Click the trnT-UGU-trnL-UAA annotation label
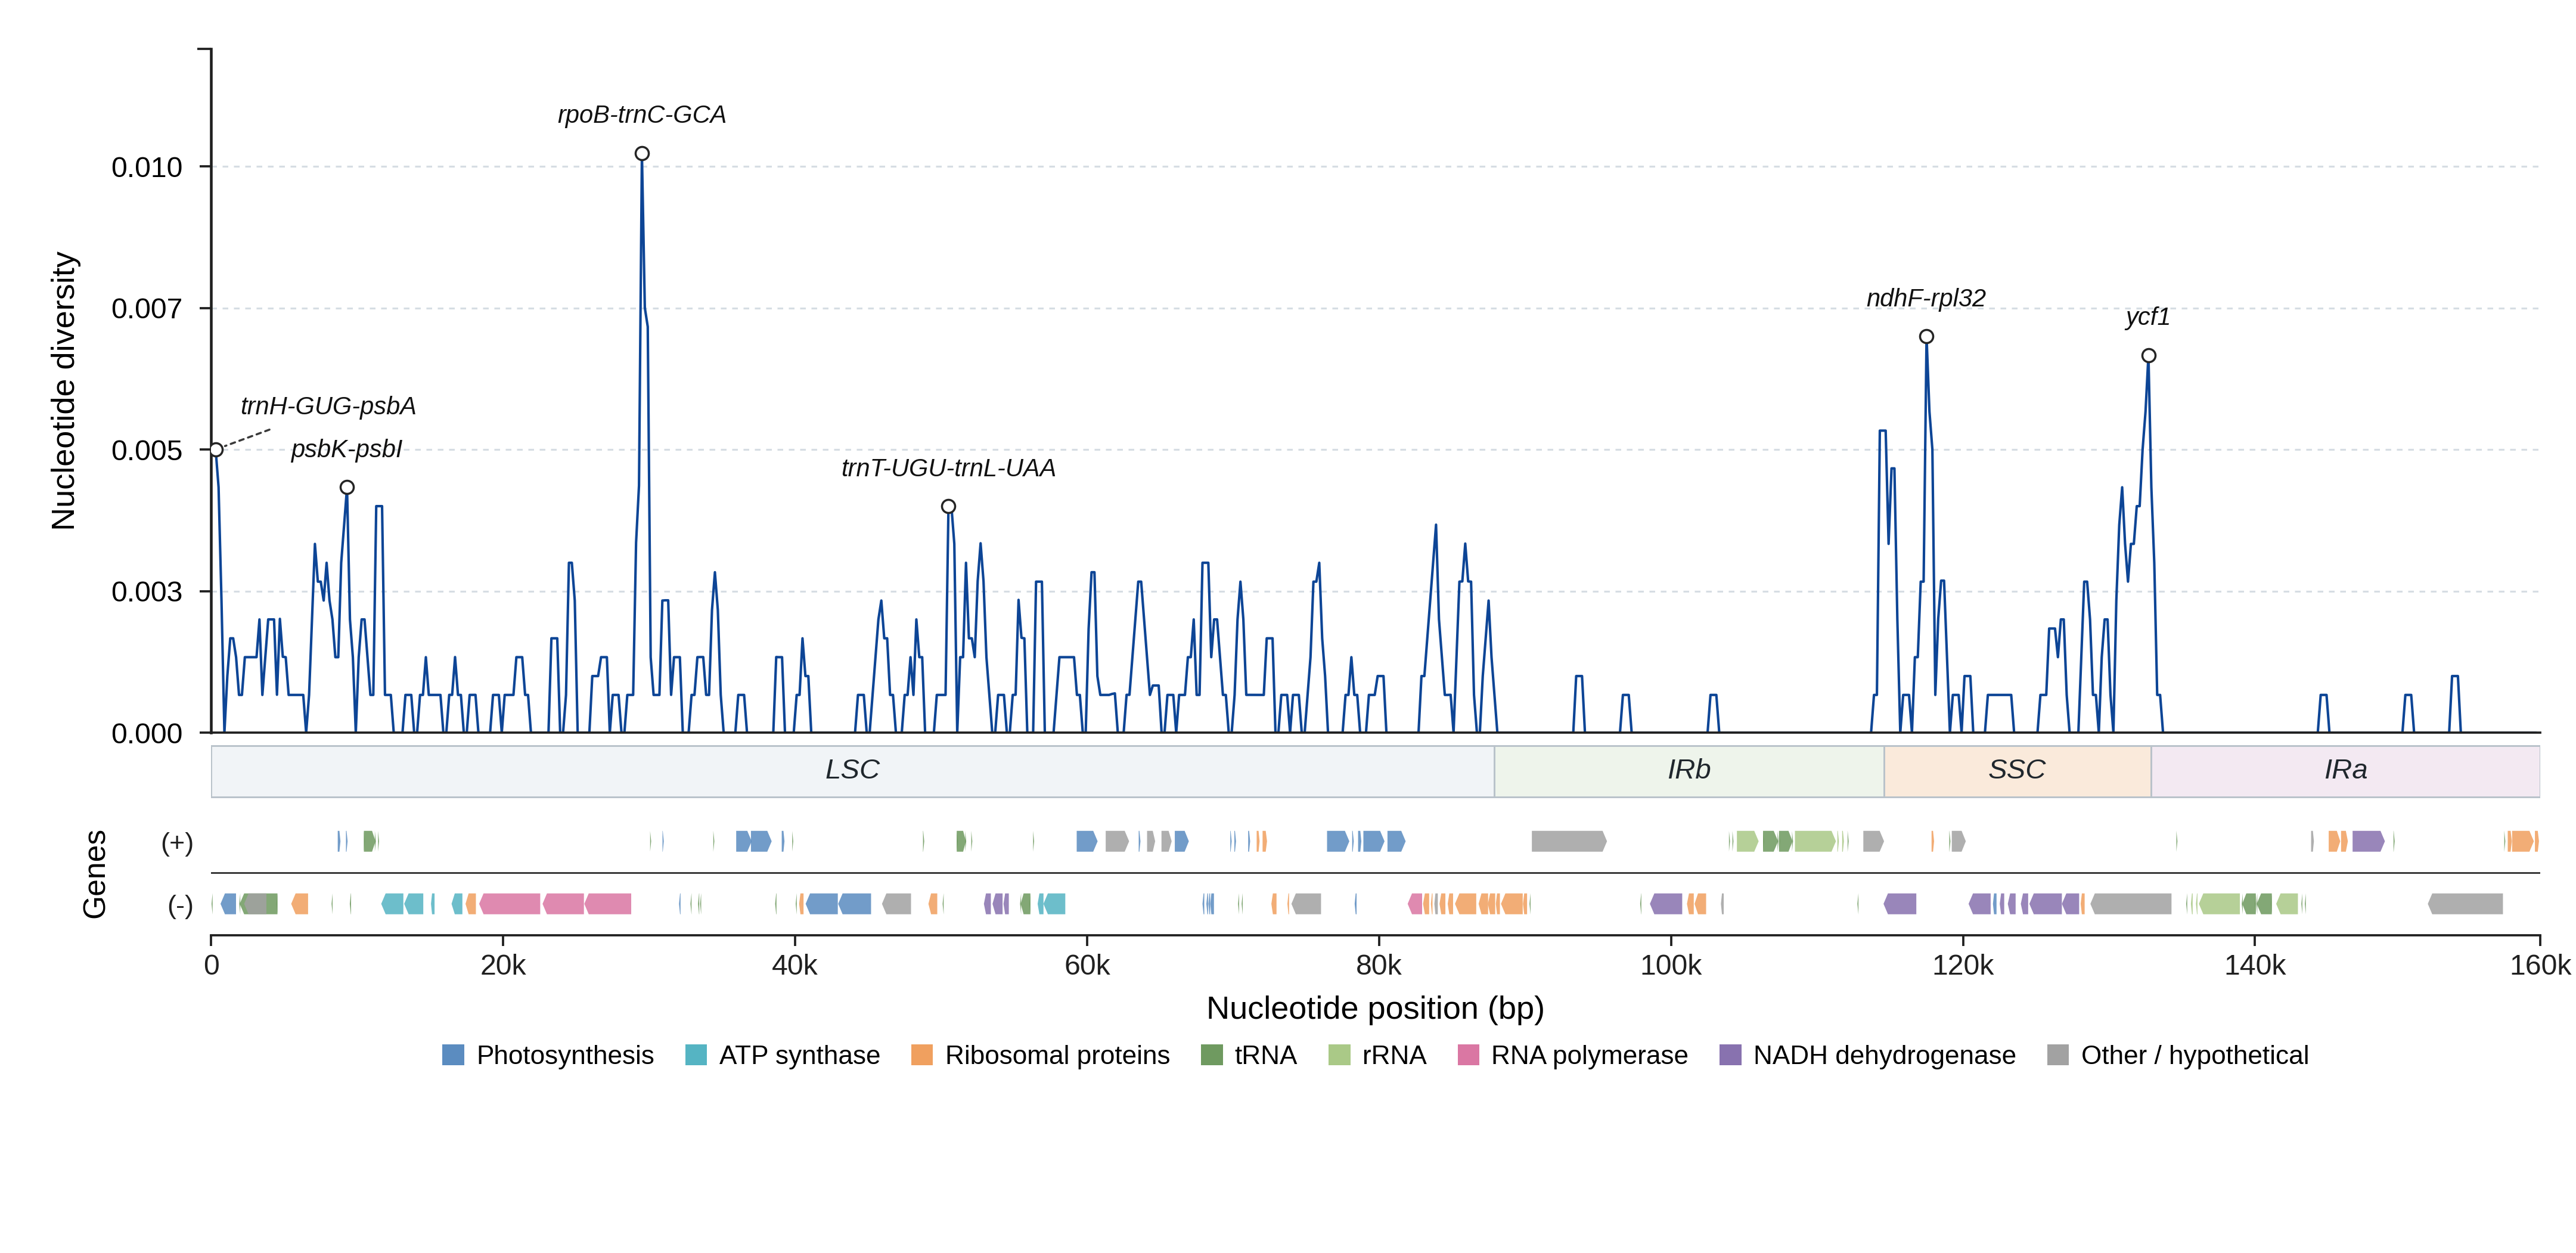Image resolution: width=2576 pixels, height=1253 pixels. (948, 468)
